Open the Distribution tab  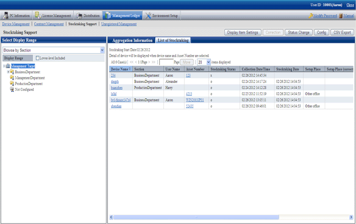pos(88,15)
